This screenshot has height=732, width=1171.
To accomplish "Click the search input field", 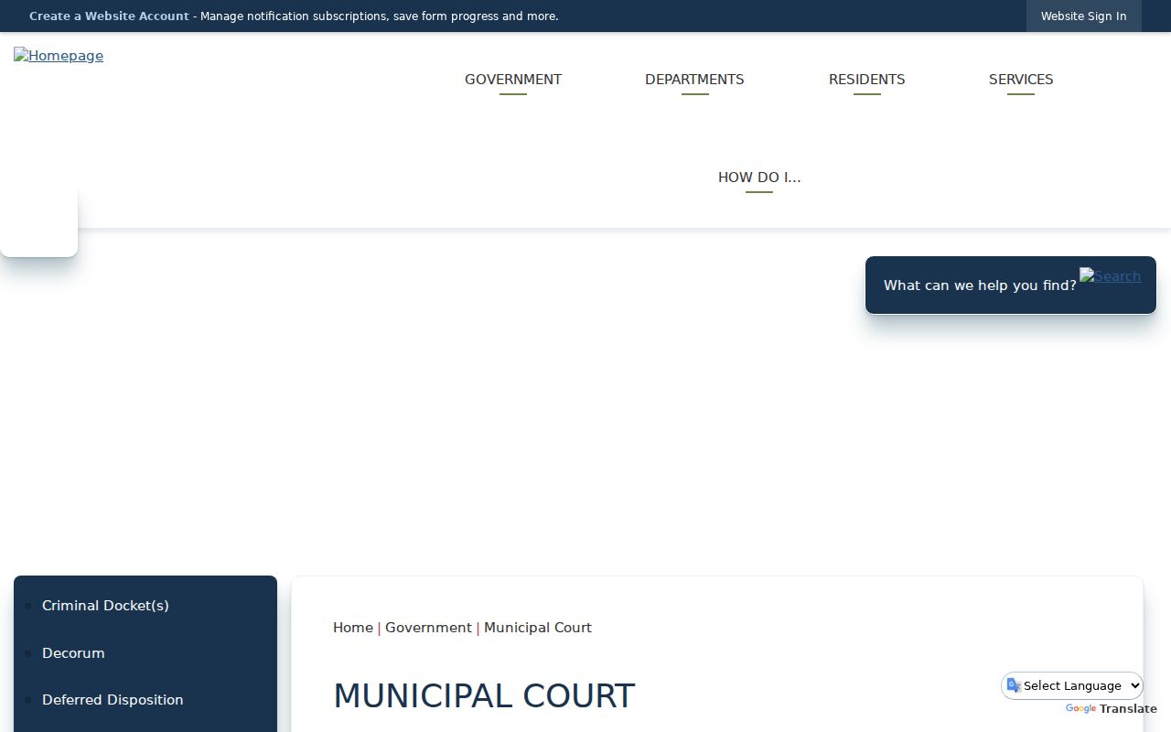I will [x=979, y=285].
